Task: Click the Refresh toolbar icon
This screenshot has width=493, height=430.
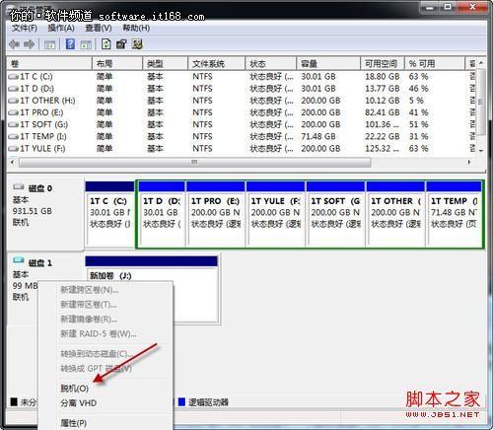Action: point(106,44)
